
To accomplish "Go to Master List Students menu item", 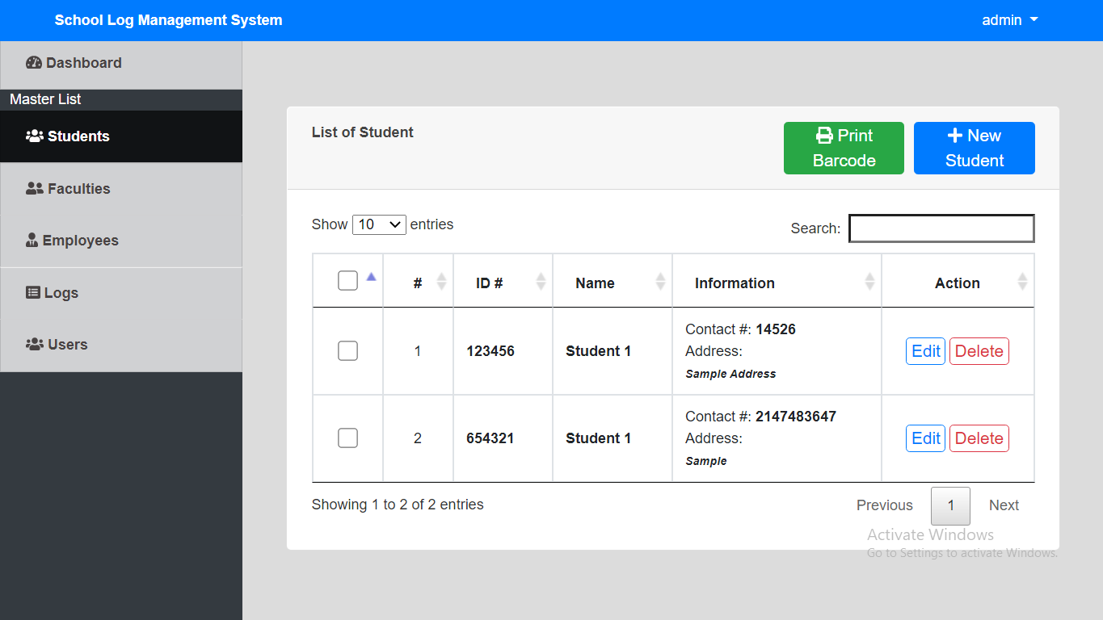I will 78,136.
